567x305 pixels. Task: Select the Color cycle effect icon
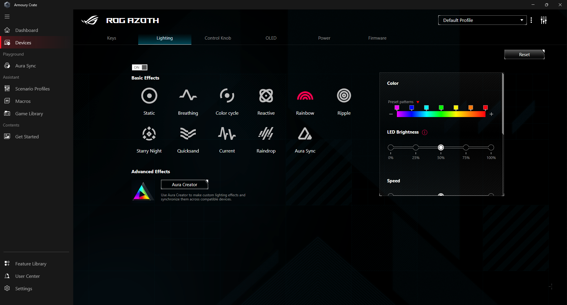(x=227, y=95)
